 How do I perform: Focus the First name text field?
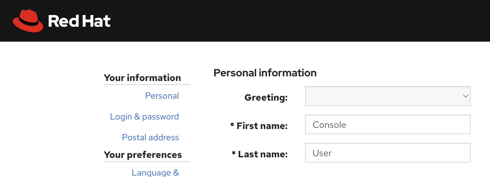tap(387, 125)
